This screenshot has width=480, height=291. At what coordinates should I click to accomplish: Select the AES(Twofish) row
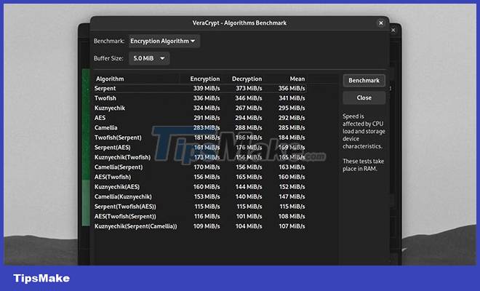pyautogui.click(x=200, y=177)
